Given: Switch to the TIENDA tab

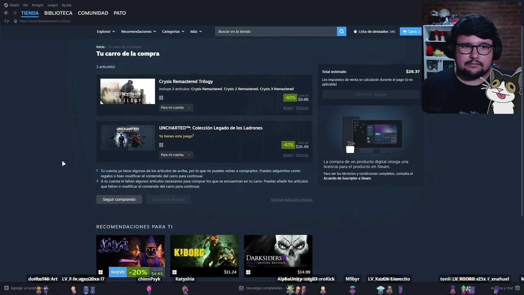Looking at the screenshot, I should pyautogui.click(x=30, y=13).
